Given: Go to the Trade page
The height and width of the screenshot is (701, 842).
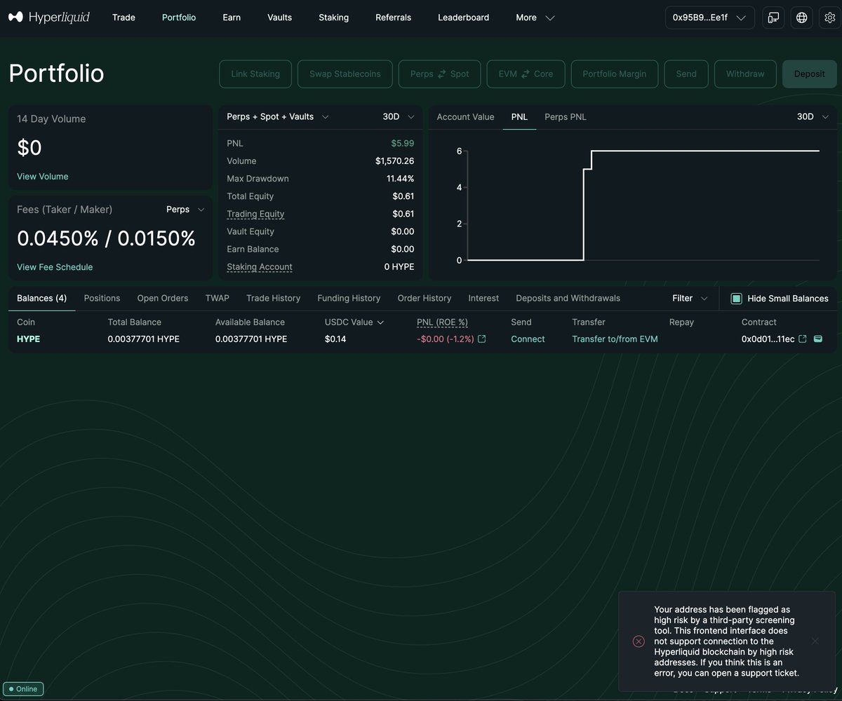Looking at the screenshot, I should [x=123, y=18].
